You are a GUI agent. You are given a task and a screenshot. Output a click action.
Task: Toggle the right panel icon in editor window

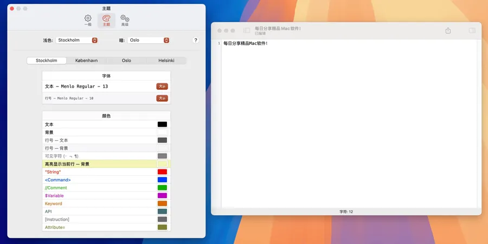pos(472,31)
